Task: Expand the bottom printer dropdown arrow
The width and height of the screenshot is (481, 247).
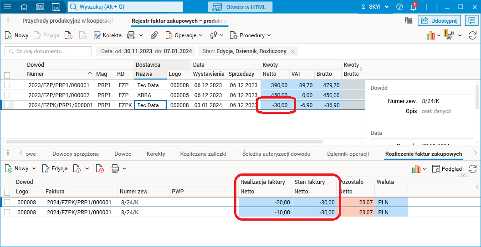Action: coord(124,168)
